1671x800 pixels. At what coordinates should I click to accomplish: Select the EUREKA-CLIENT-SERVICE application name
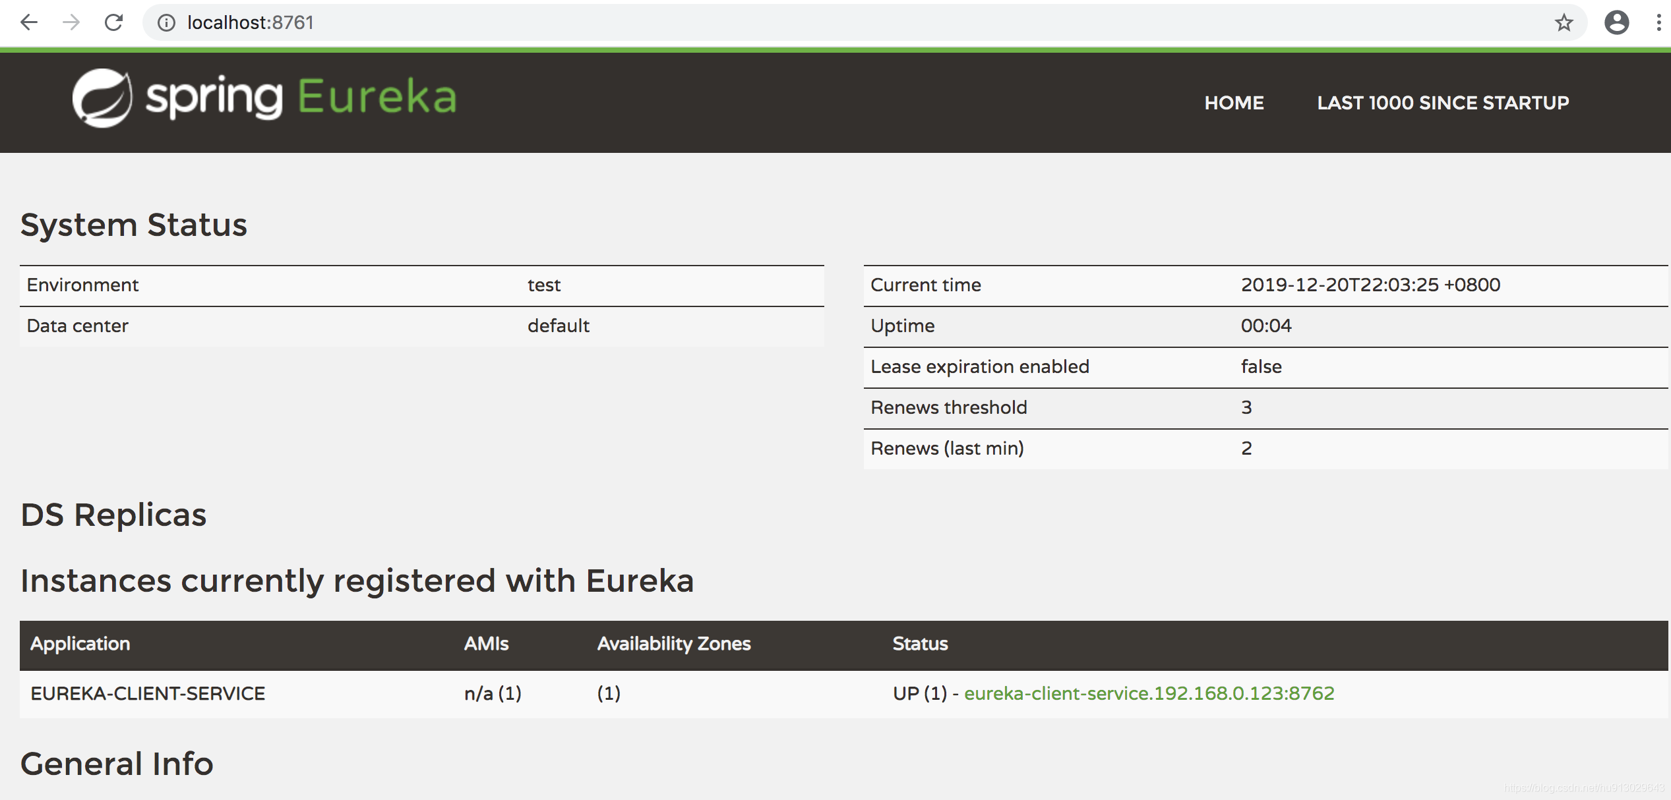pos(148,693)
